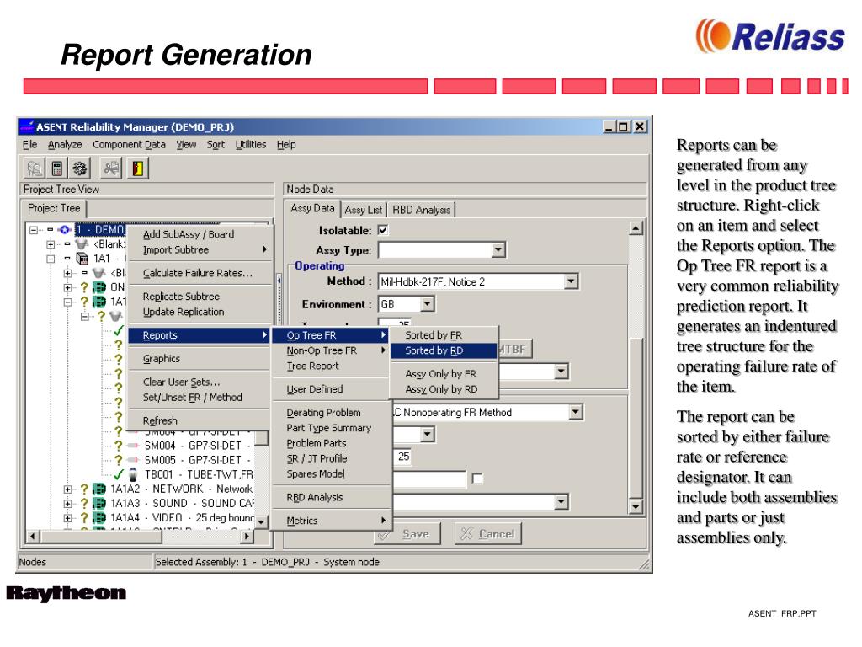This screenshot has width=862, height=647.
Task: Select Add SubAssy / Board
Action: pyautogui.click(x=200, y=234)
